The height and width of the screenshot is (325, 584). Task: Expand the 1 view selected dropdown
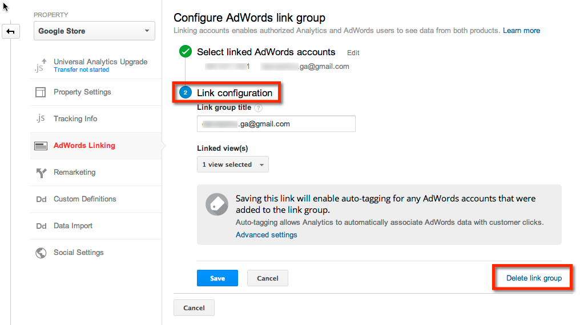[233, 164]
